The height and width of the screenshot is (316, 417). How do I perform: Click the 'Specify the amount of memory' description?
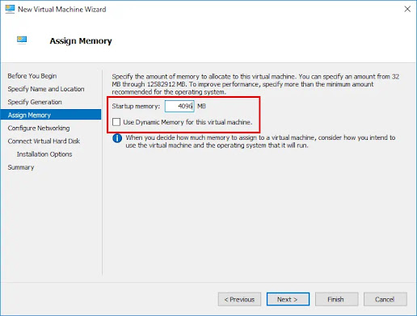click(x=255, y=84)
